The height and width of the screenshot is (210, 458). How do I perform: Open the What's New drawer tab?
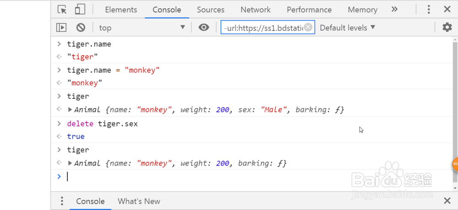(x=139, y=201)
